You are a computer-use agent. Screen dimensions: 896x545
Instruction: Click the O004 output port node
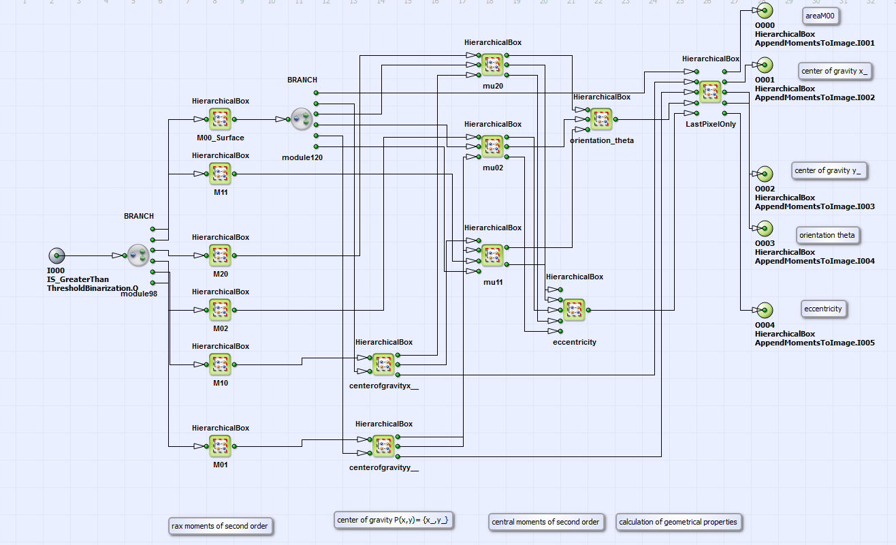[x=765, y=310]
